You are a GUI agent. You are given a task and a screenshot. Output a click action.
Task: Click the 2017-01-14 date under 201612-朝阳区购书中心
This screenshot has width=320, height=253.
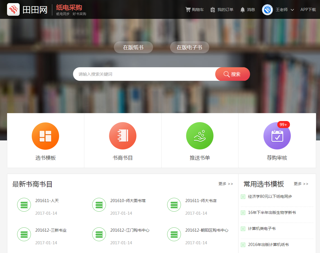click(196, 243)
